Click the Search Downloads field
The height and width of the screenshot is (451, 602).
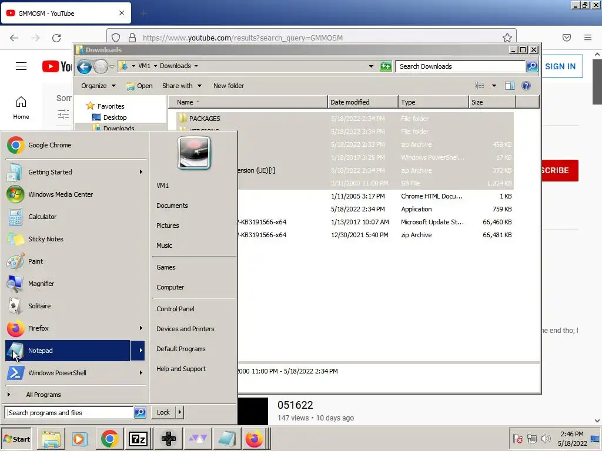coord(460,66)
